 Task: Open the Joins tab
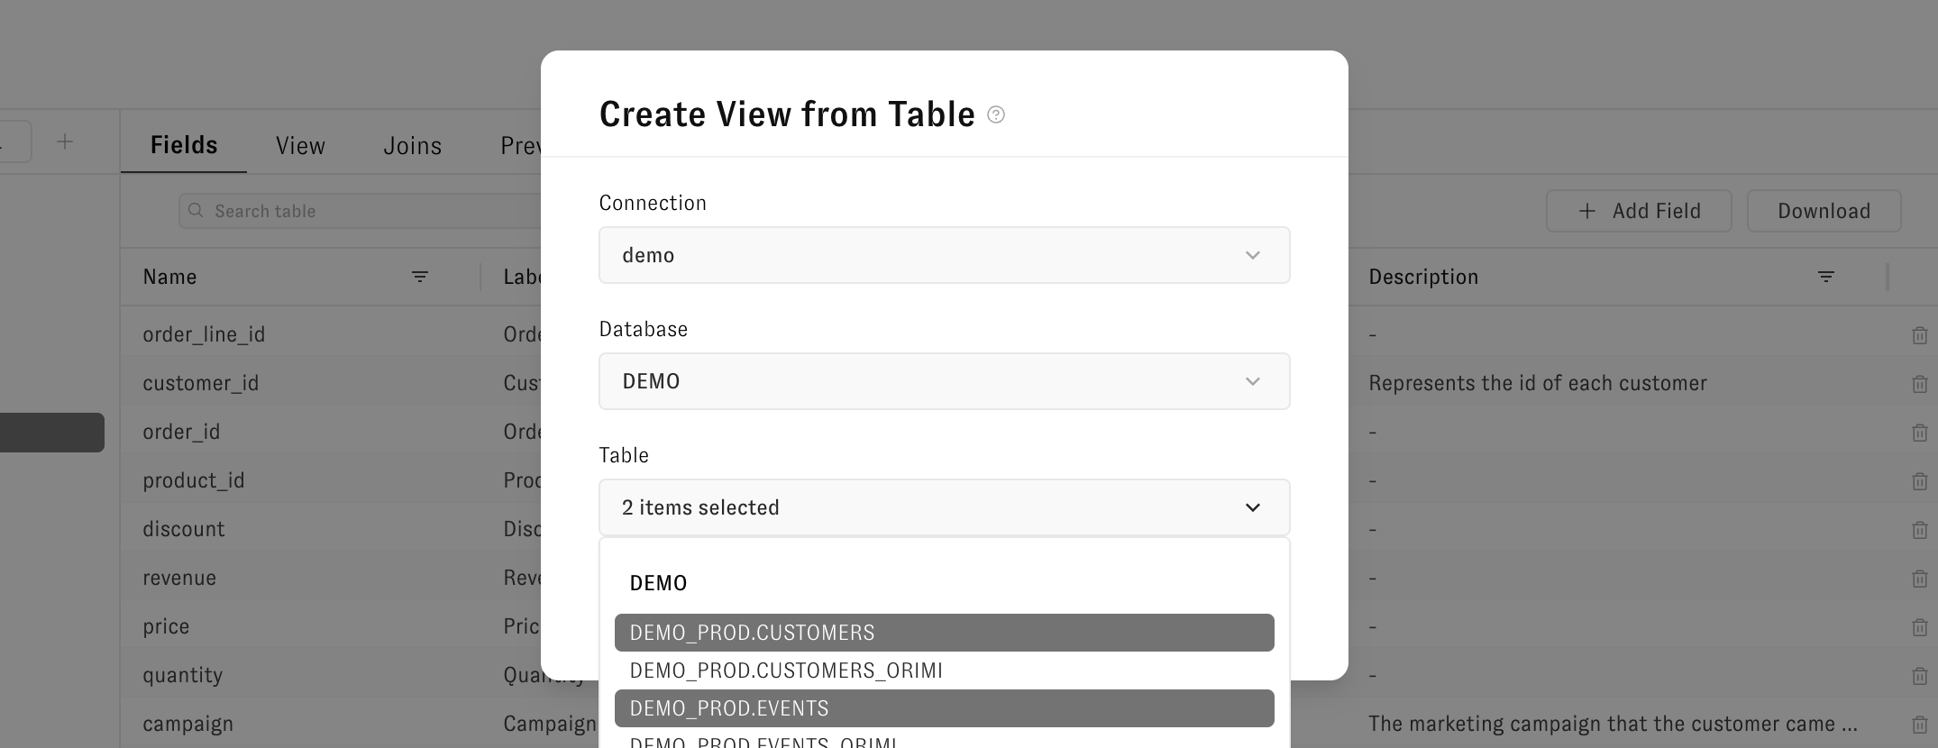click(x=412, y=146)
